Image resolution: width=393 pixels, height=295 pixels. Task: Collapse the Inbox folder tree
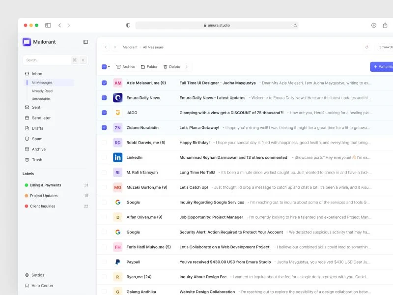[33, 74]
